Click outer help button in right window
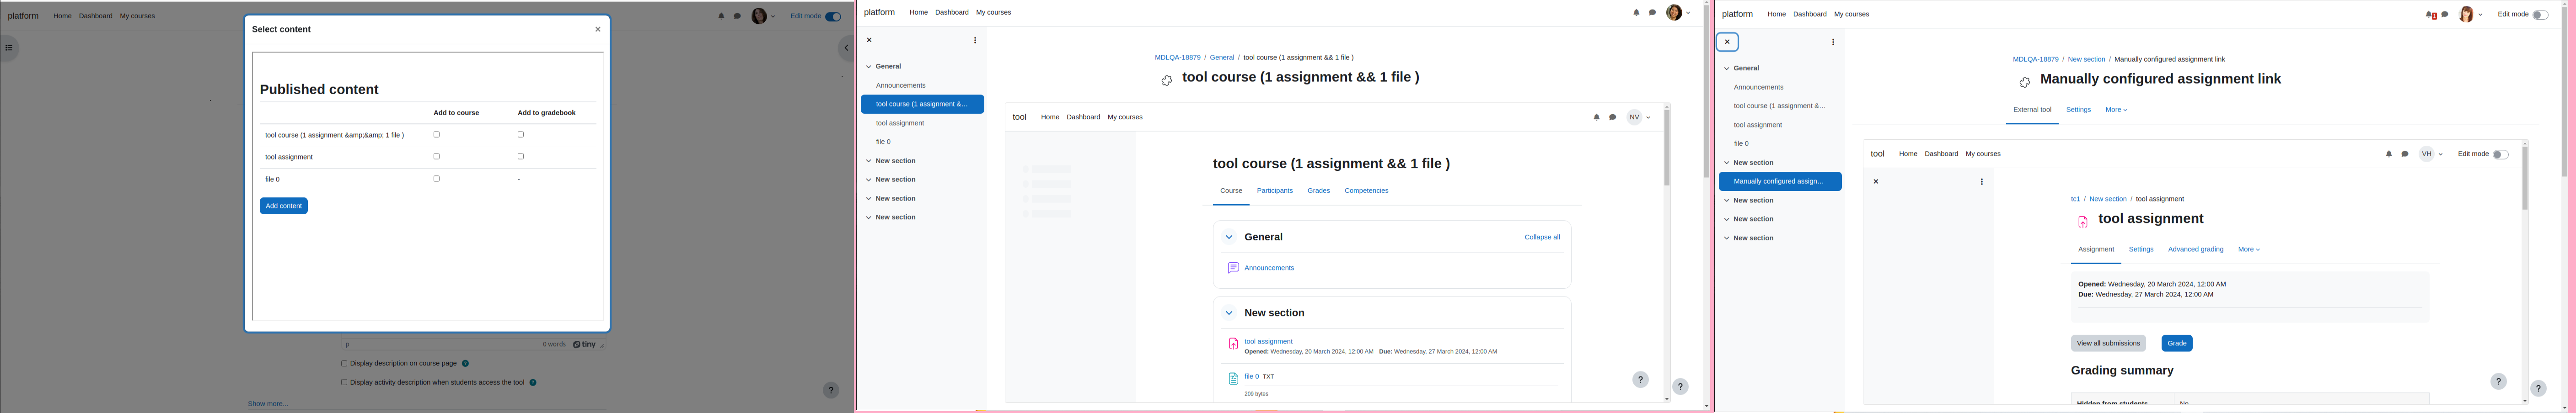The image size is (2576, 413). click(2538, 389)
